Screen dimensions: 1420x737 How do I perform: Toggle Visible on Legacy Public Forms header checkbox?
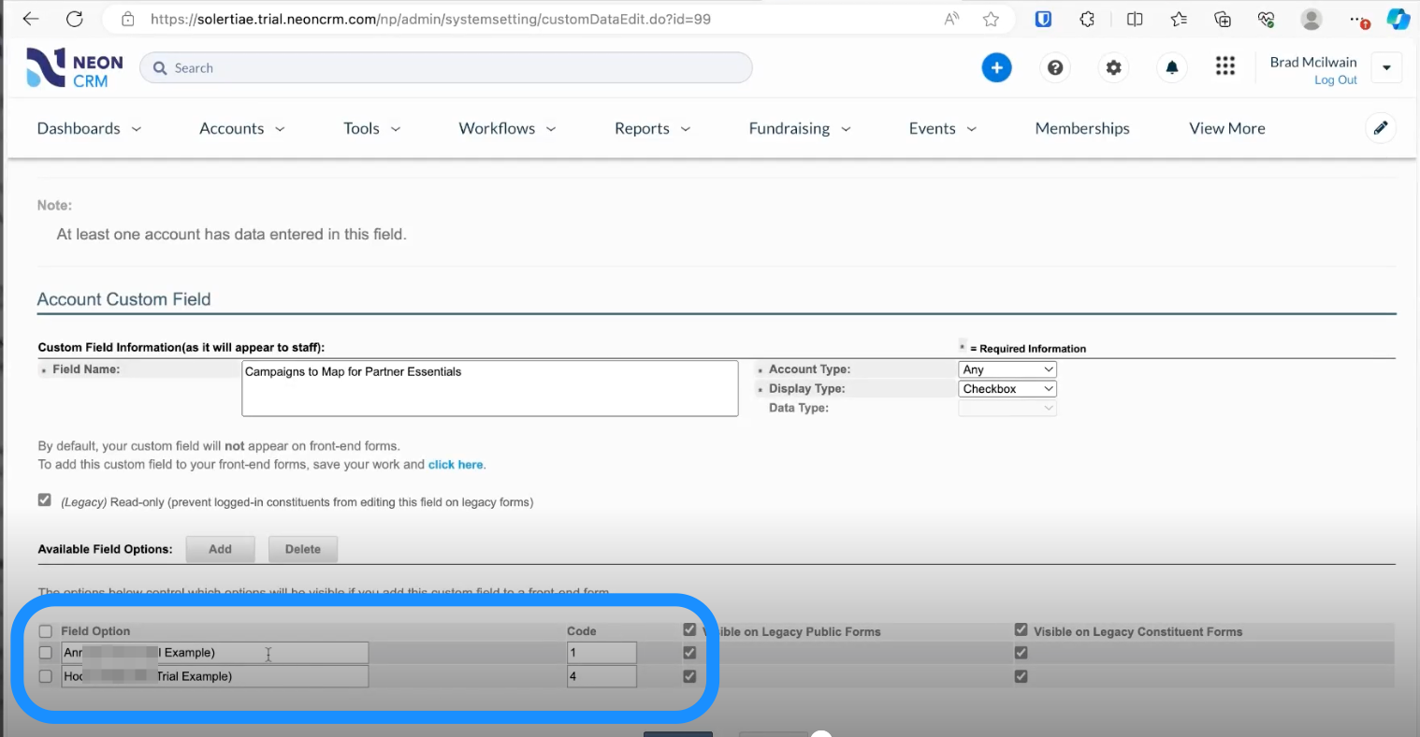(x=689, y=629)
